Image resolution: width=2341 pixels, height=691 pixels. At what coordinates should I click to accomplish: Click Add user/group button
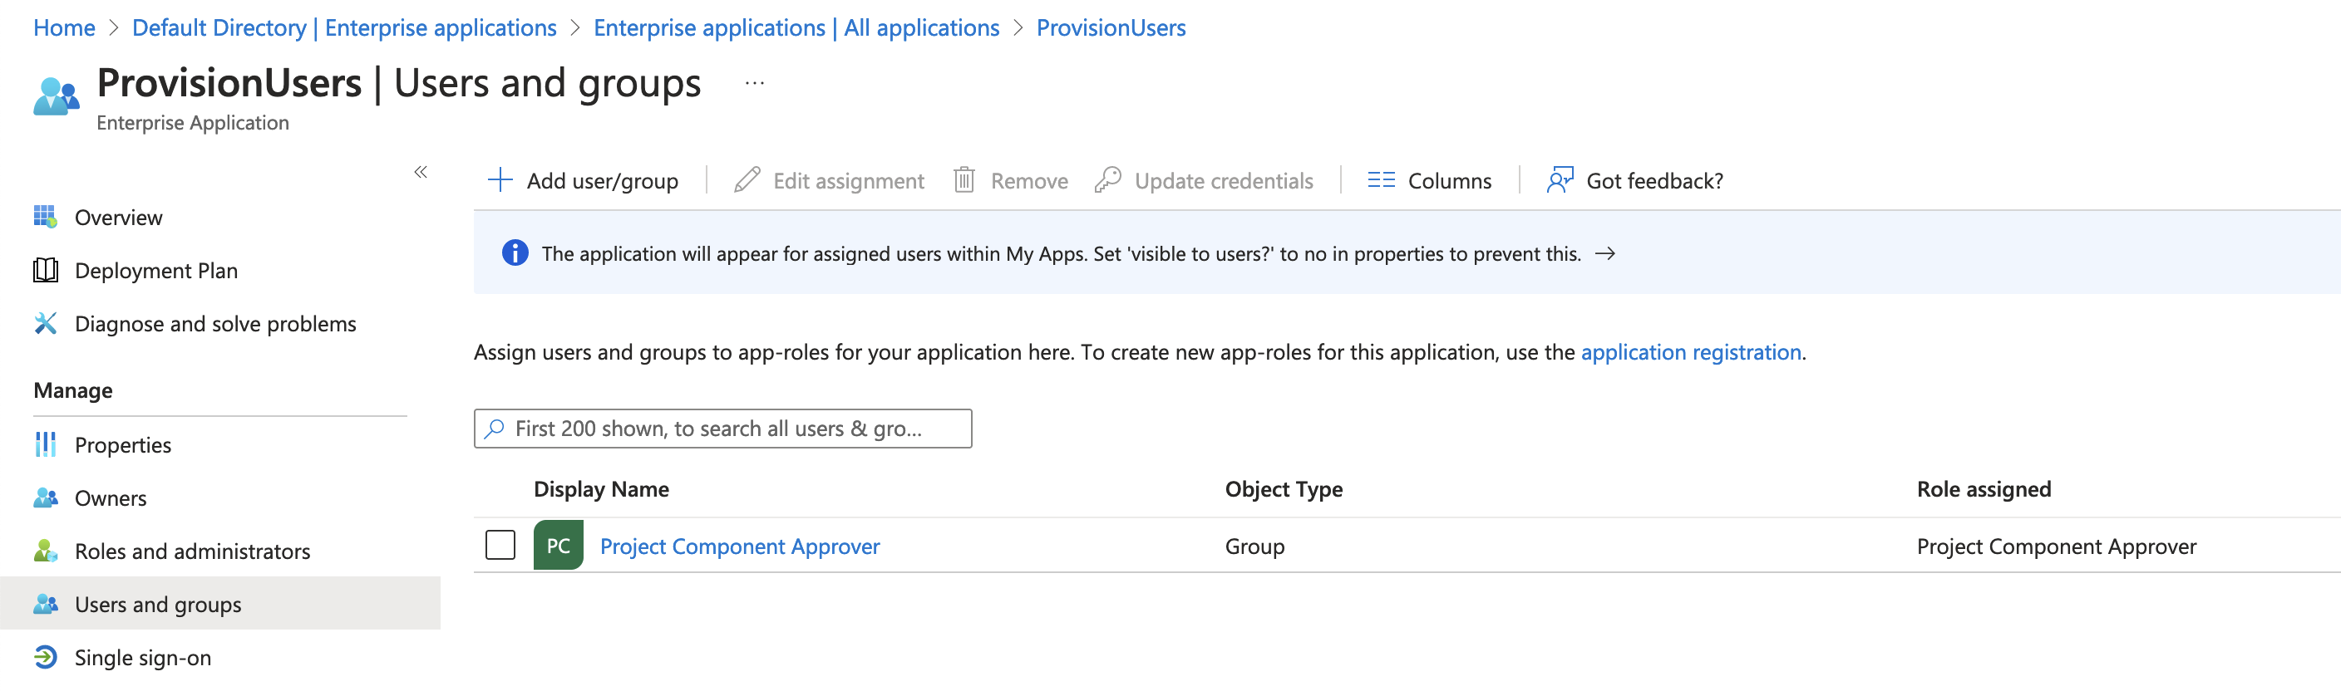[x=584, y=179]
